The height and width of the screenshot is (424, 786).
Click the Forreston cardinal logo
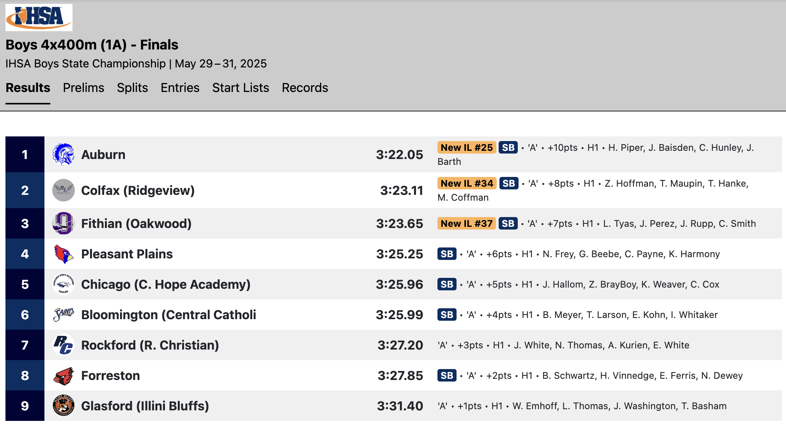[x=64, y=375]
